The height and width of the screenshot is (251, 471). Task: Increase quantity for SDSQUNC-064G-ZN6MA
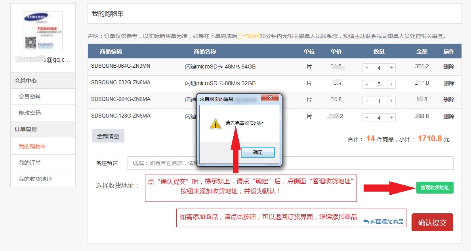[x=391, y=101]
